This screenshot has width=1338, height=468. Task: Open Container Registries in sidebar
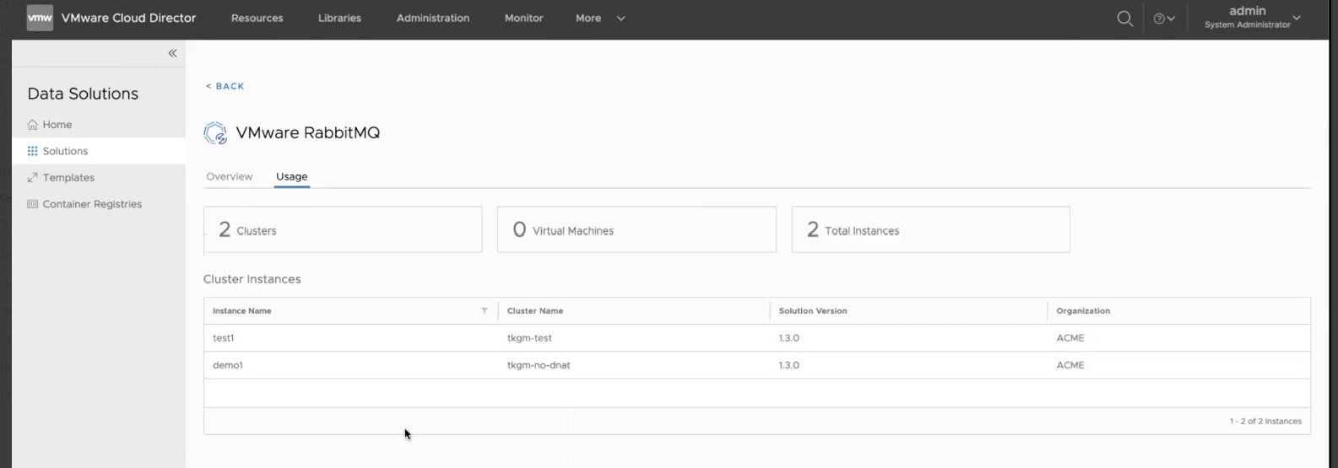click(91, 204)
